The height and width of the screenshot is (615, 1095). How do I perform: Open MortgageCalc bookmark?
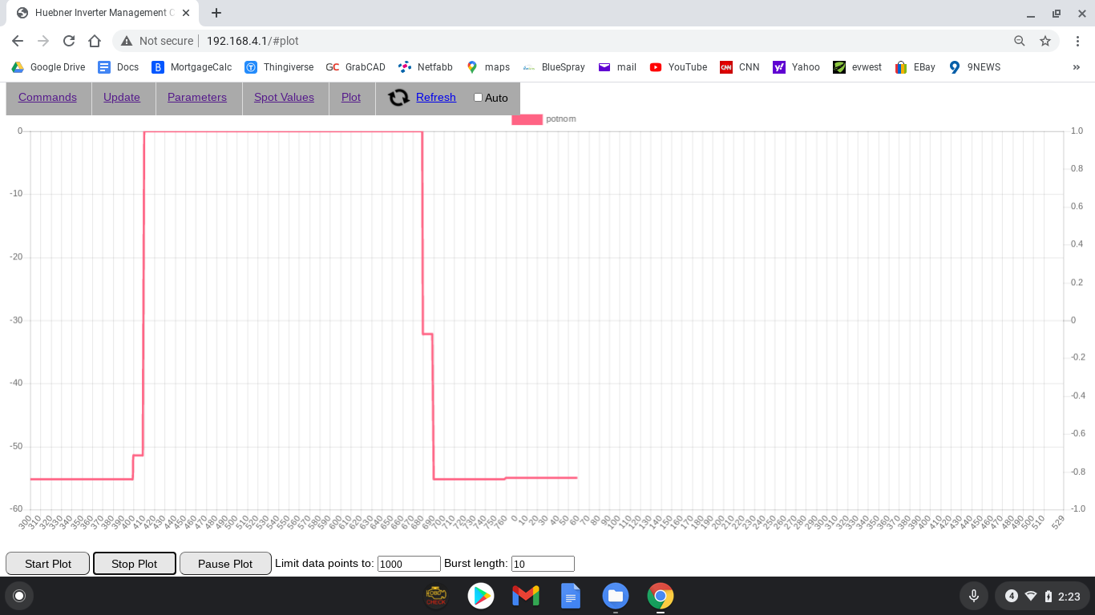pyautogui.click(x=192, y=67)
